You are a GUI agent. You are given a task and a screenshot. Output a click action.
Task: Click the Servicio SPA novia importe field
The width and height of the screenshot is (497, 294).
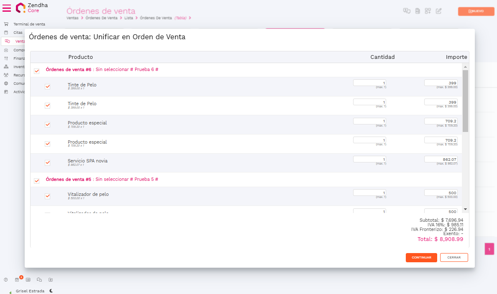coord(441,159)
